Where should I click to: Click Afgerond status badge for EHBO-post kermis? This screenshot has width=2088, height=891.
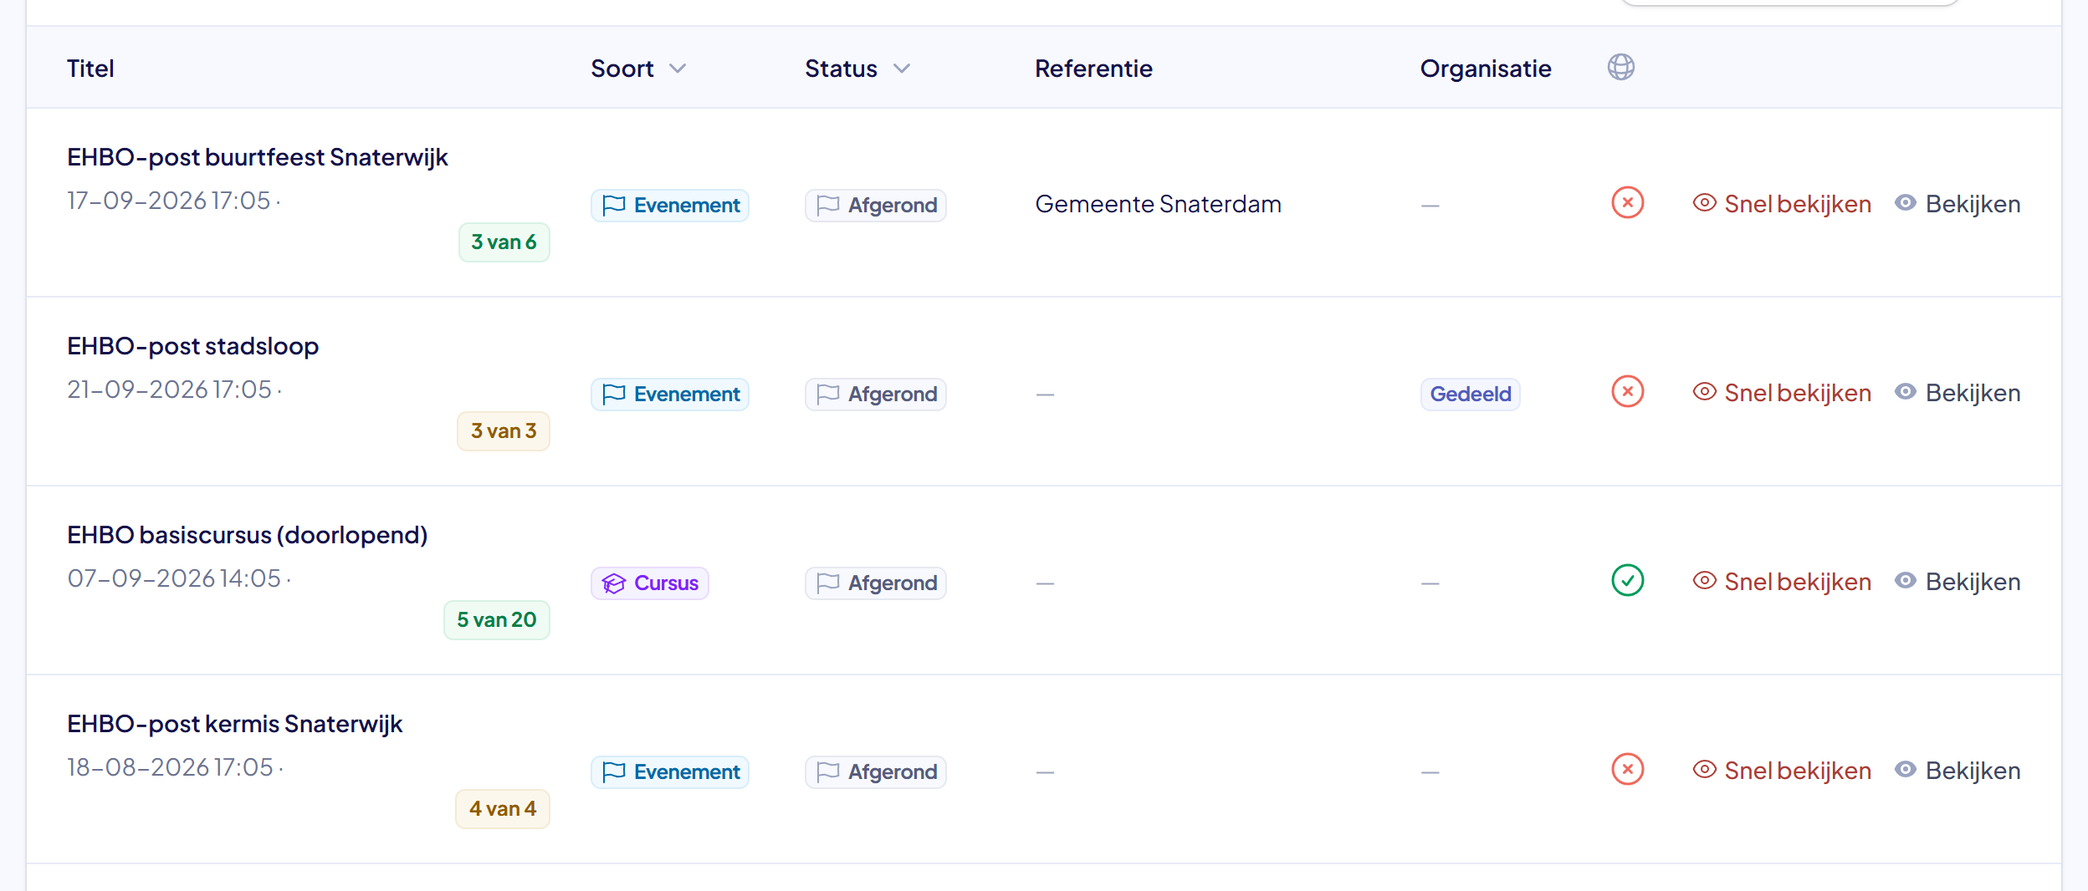[876, 772]
